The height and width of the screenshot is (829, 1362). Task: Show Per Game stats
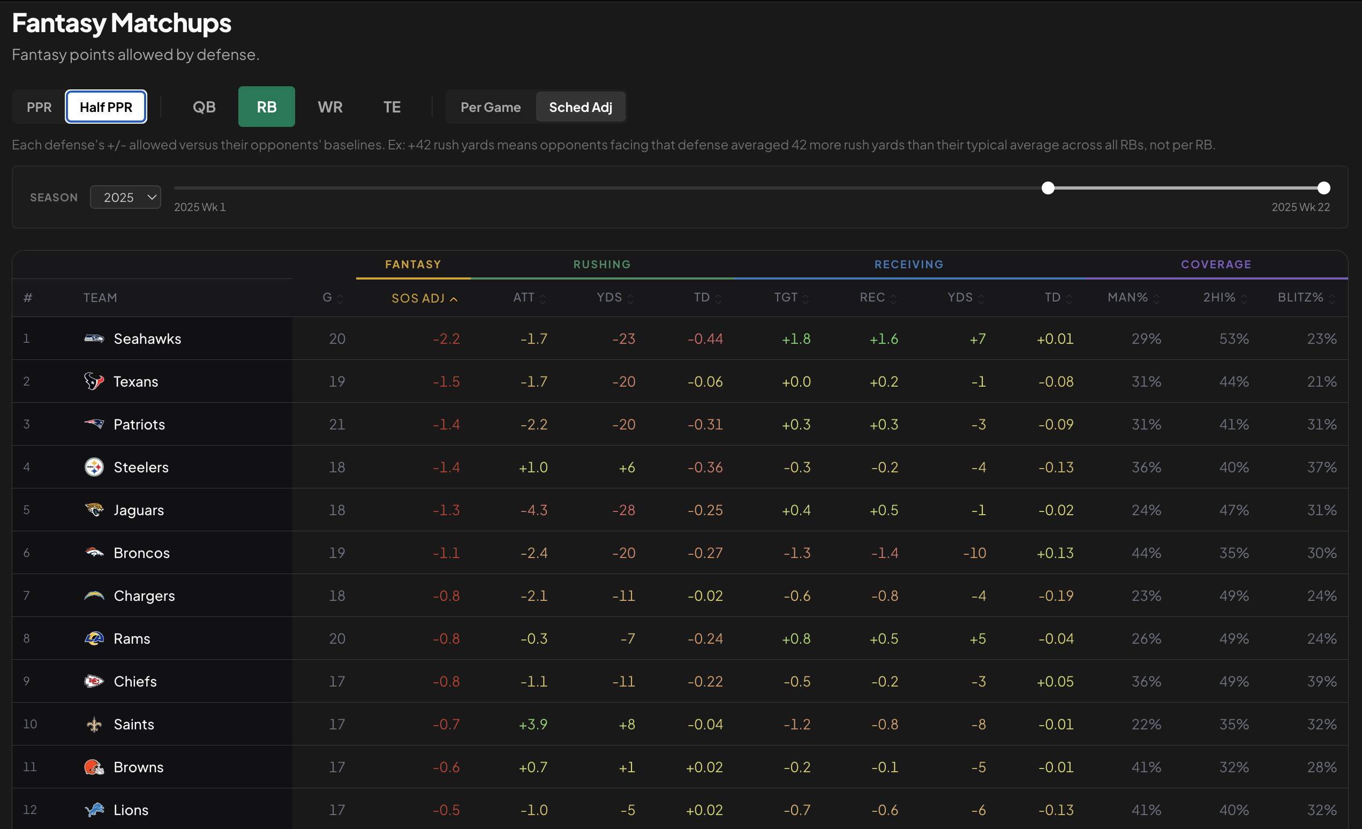(x=491, y=107)
